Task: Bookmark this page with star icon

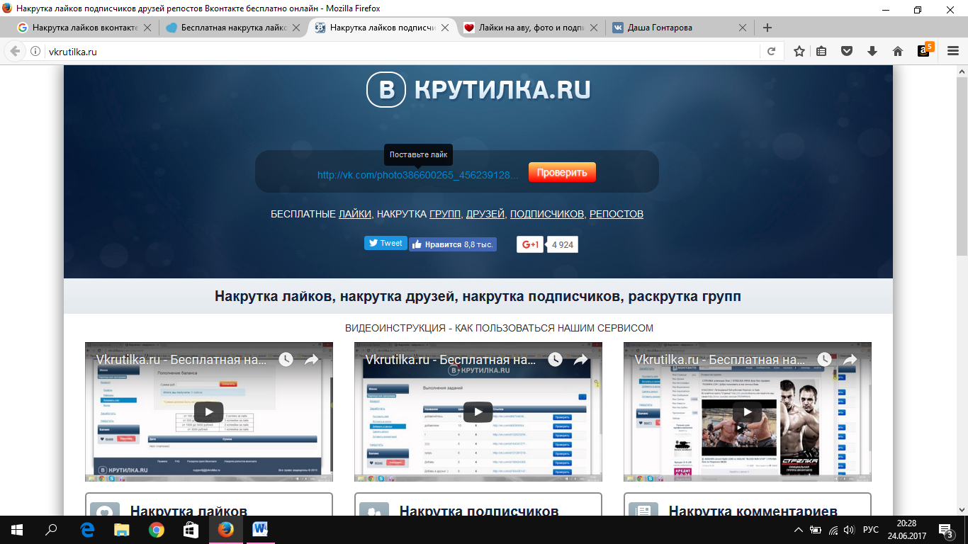Action: tap(799, 51)
